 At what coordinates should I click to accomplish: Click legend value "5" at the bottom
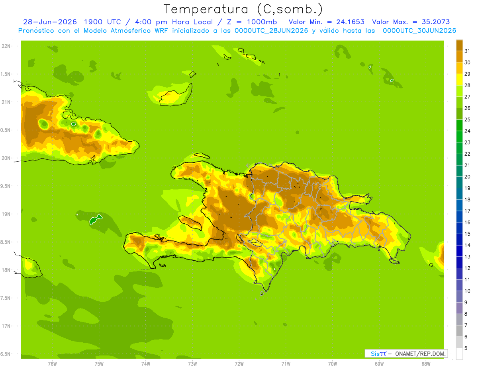[466, 348]
